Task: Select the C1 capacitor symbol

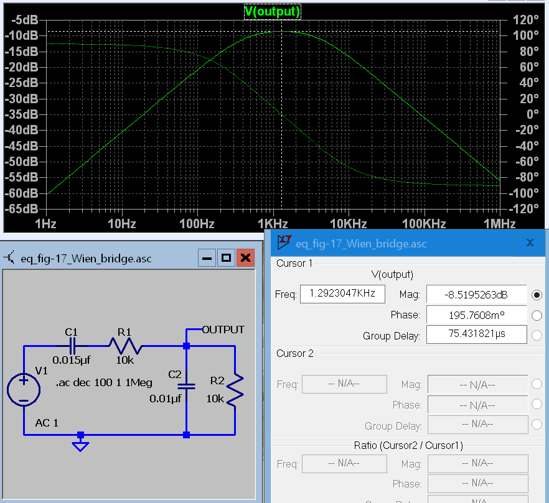Action: coord(72,346)
